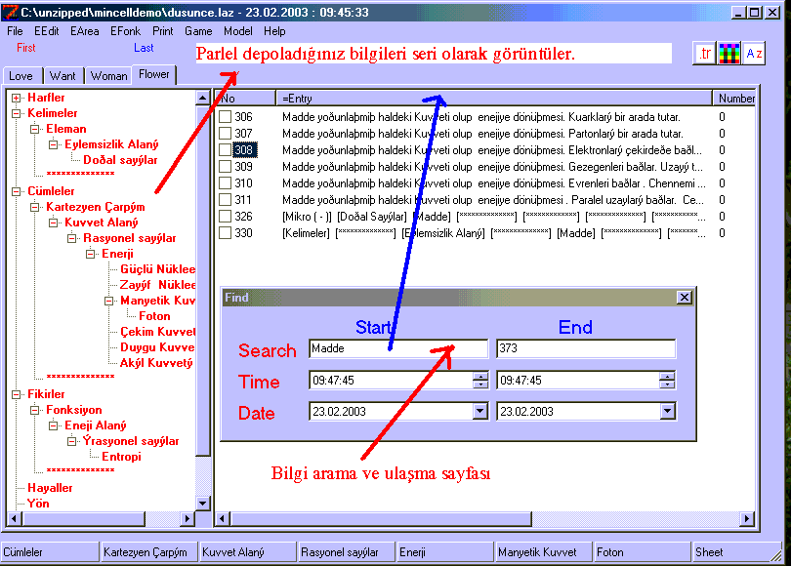Tick the checkbox for entry 307
This screenshot has height=566, width=791.
point(225,134)
